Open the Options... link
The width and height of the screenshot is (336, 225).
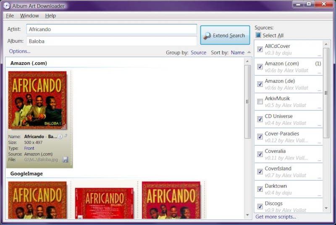click(20, 51)
